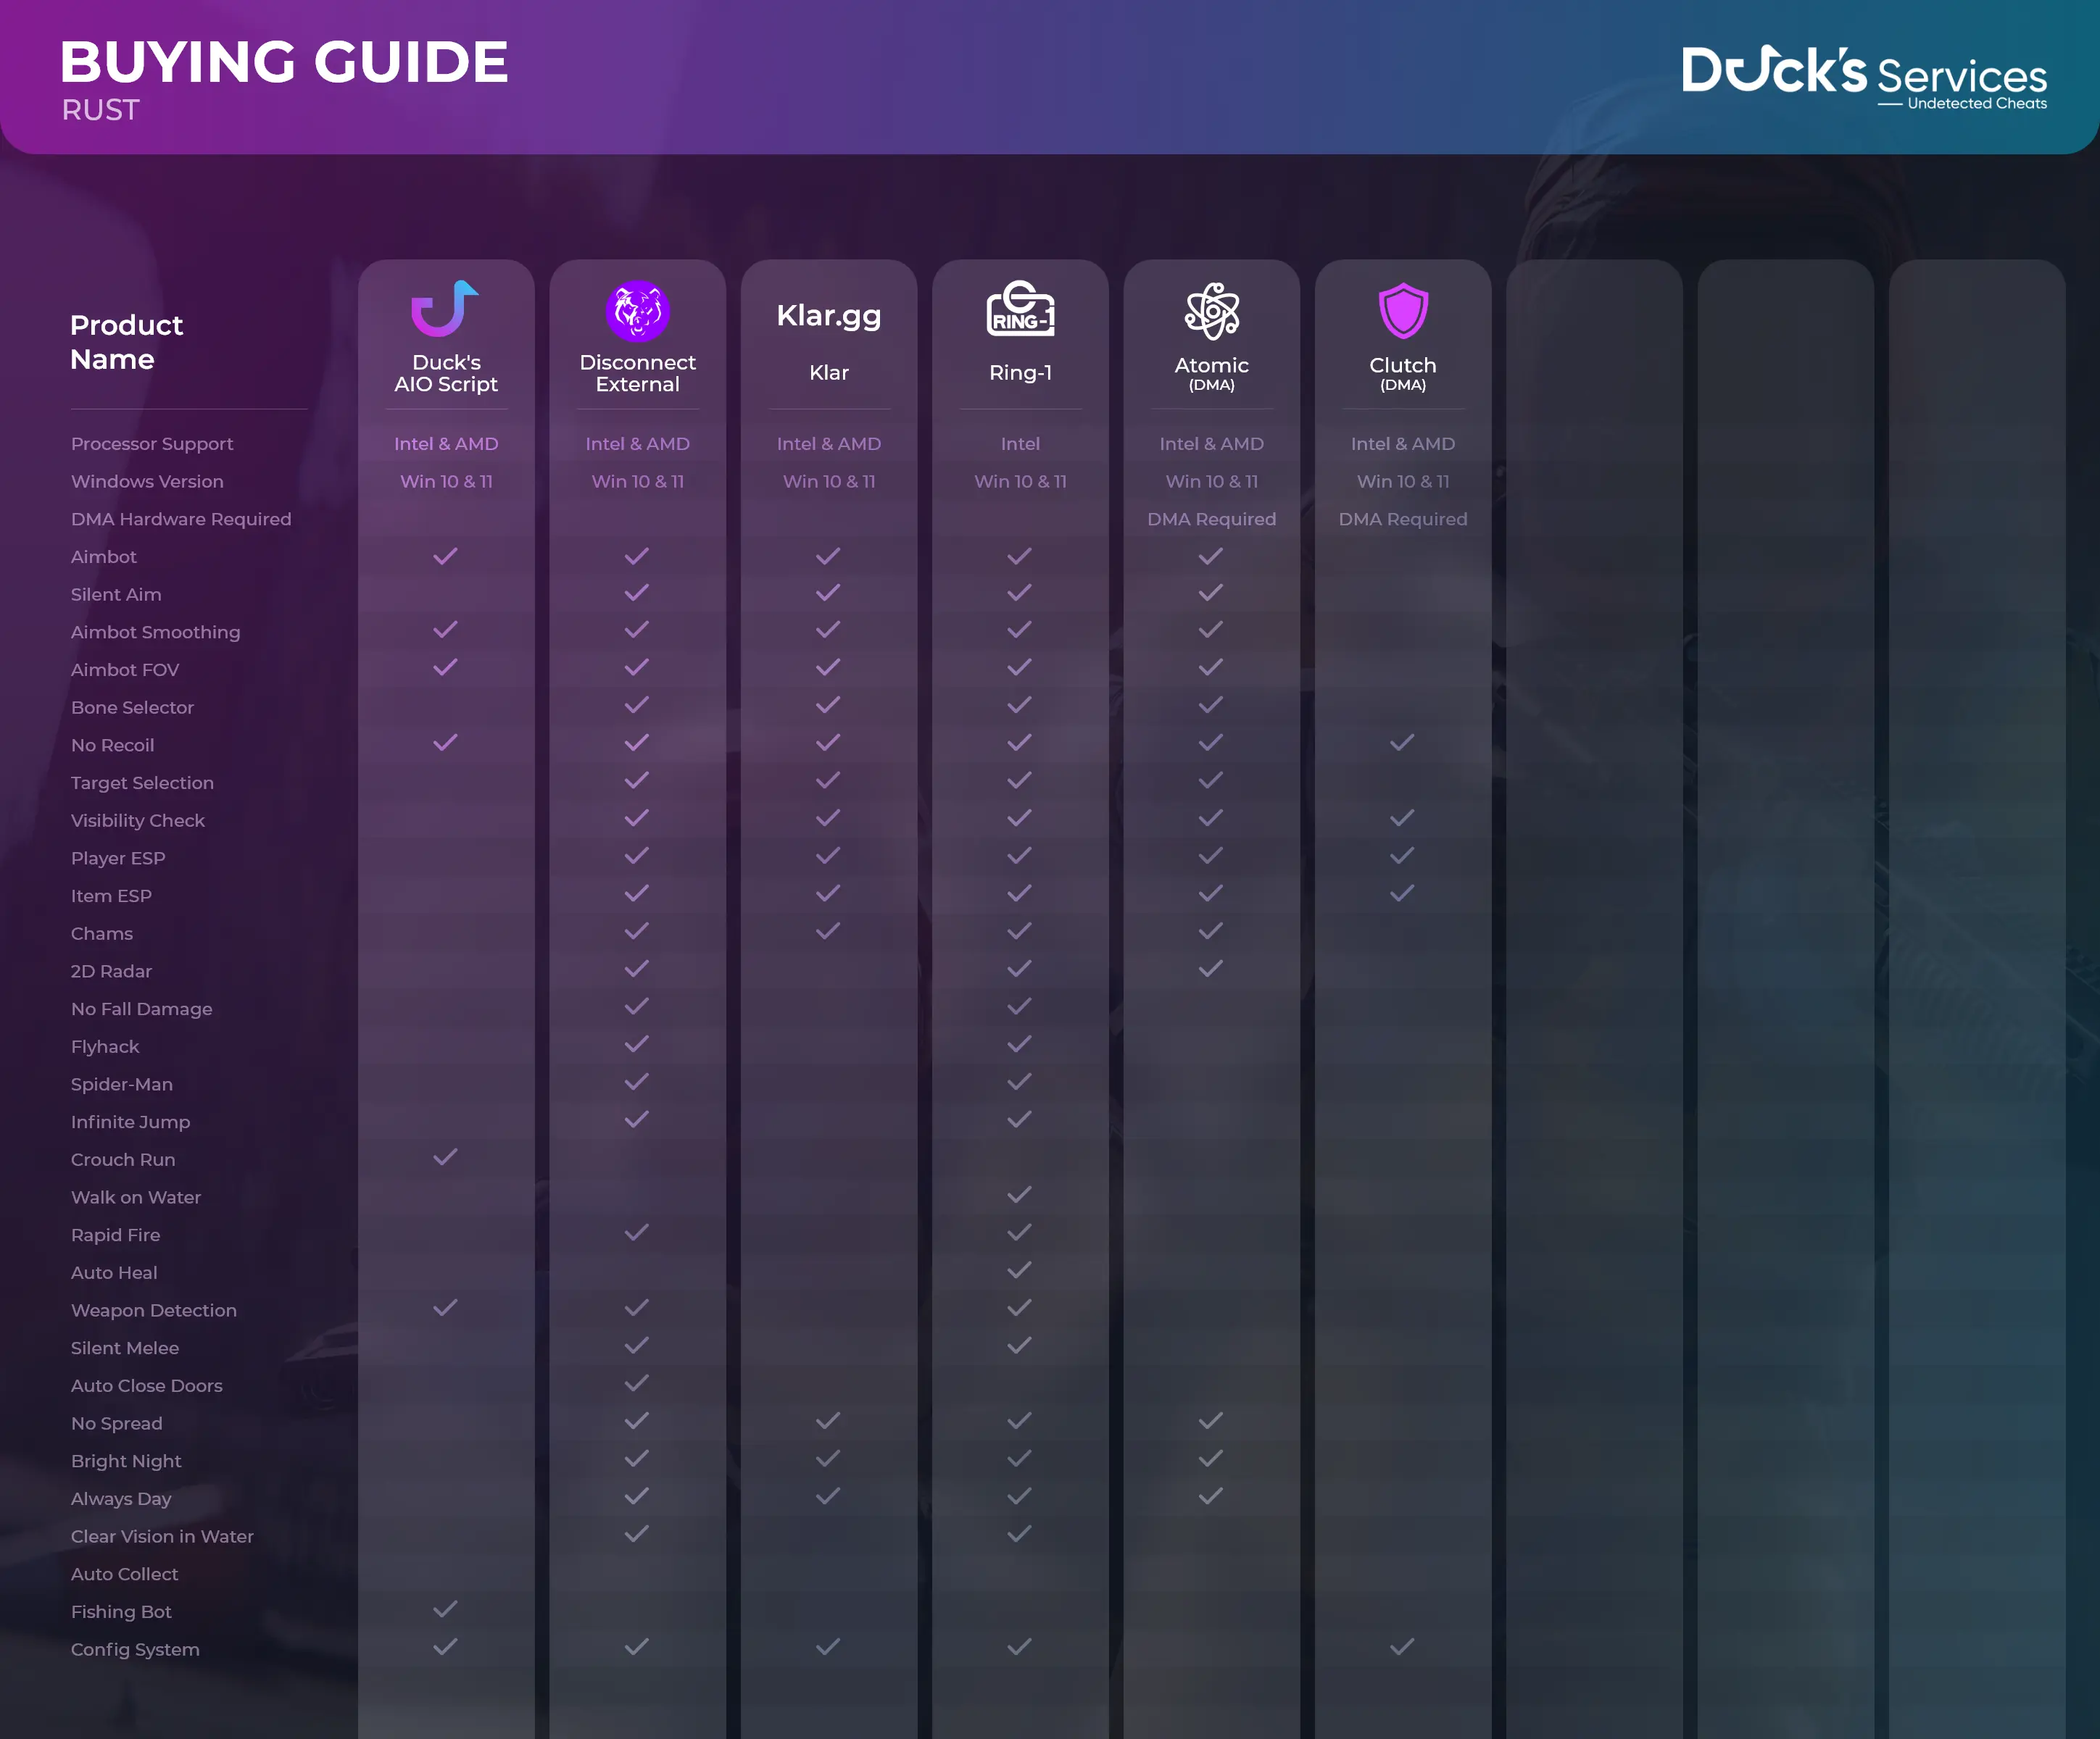Viewport: 2100px width, 1739px height.
Task: Click the 2D Radar row label
Action: click(111, 972)
